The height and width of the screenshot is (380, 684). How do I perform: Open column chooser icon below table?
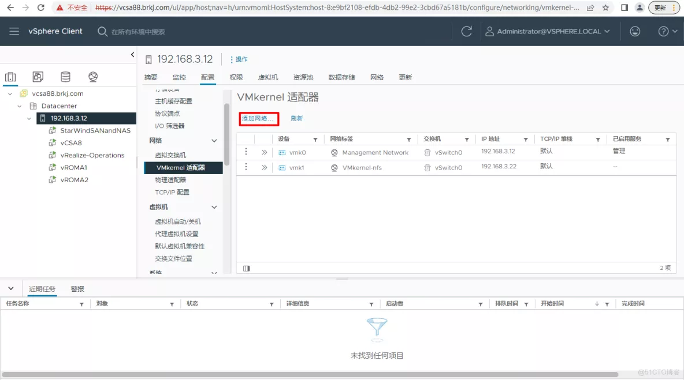(247, 268)
